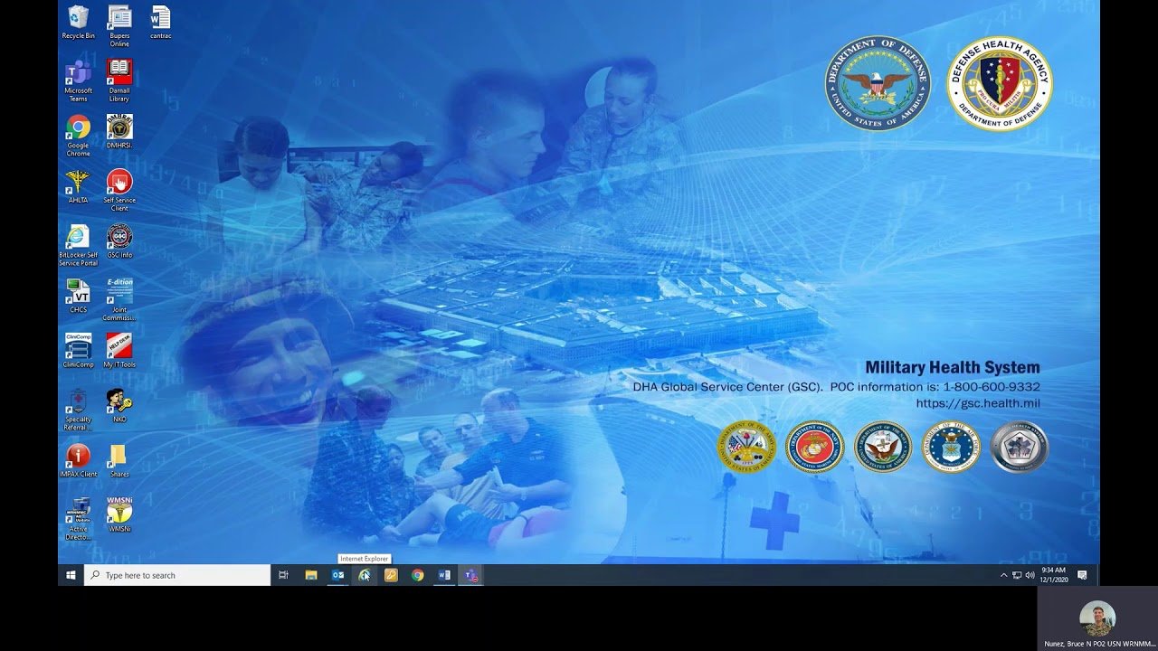
Task: Open the MPAX Client shortcut
Action: point(78,457)
